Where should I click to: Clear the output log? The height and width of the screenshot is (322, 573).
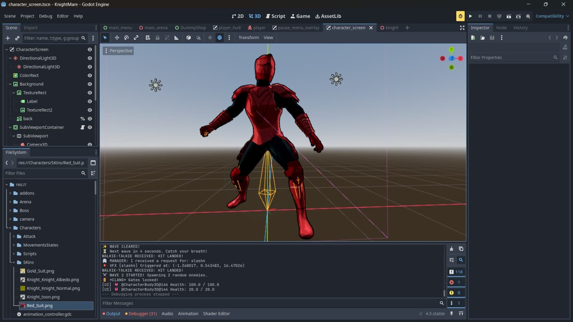(x=451, y=249)
